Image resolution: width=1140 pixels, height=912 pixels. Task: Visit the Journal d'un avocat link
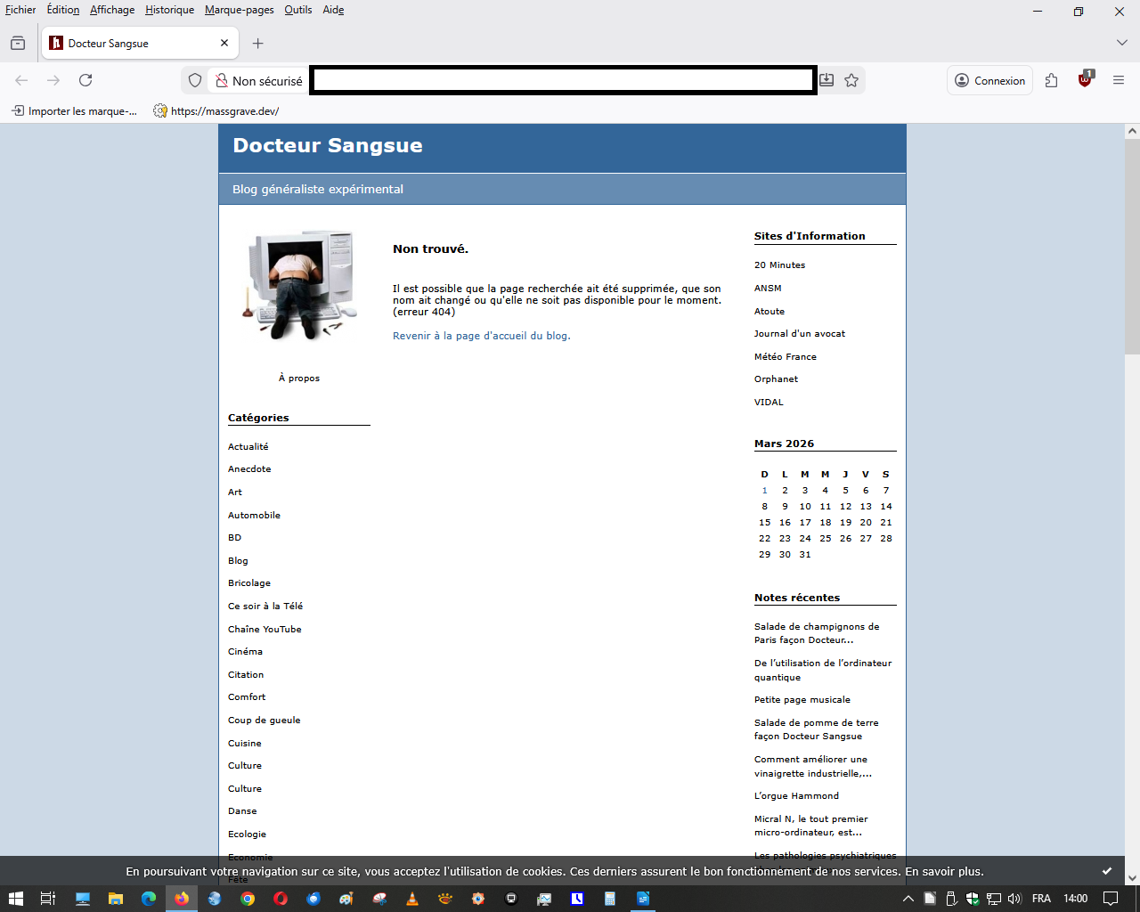pyautogui.click(x=800, y=333)
